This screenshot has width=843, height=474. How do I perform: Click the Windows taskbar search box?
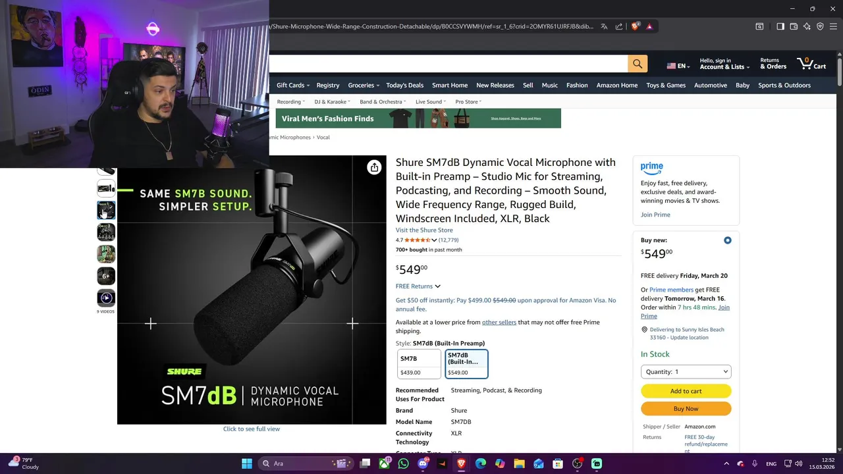(x=305, y=463)
